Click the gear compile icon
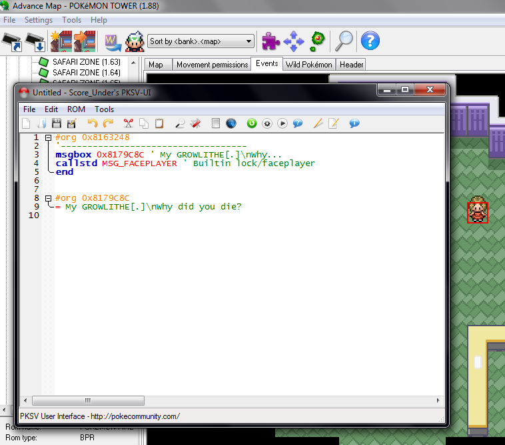The height and width of the screenshot is (445, 505). click(x=267, y=123)
